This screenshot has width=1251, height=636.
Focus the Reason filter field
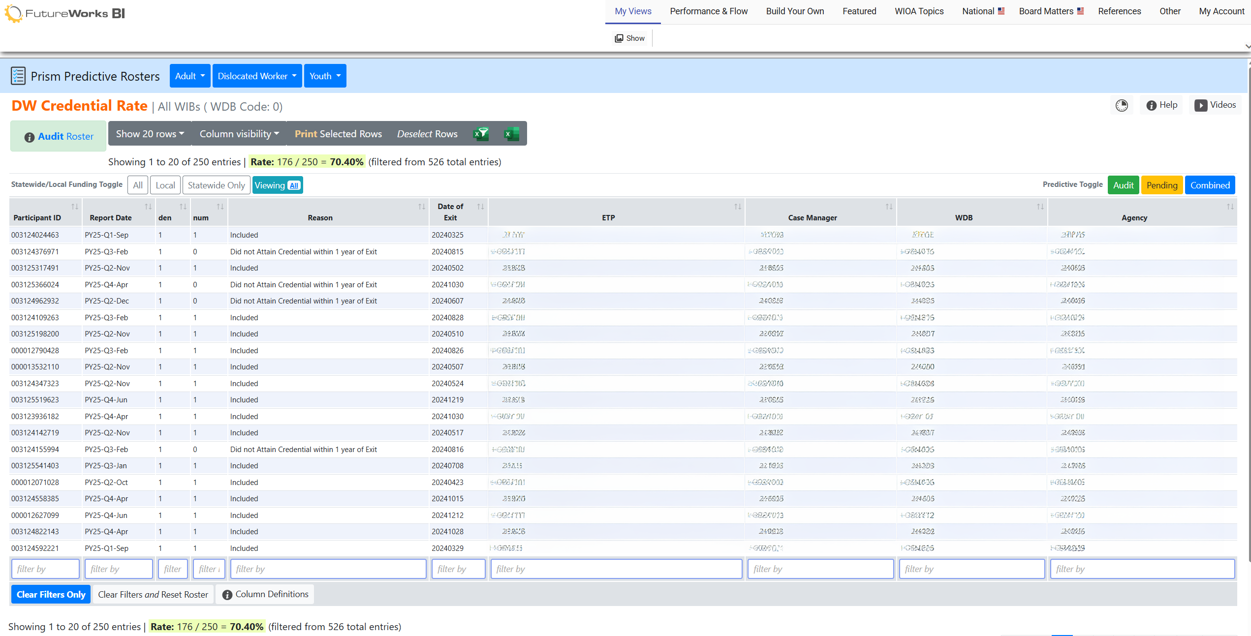pyautogui.click(x=328, y=569)
